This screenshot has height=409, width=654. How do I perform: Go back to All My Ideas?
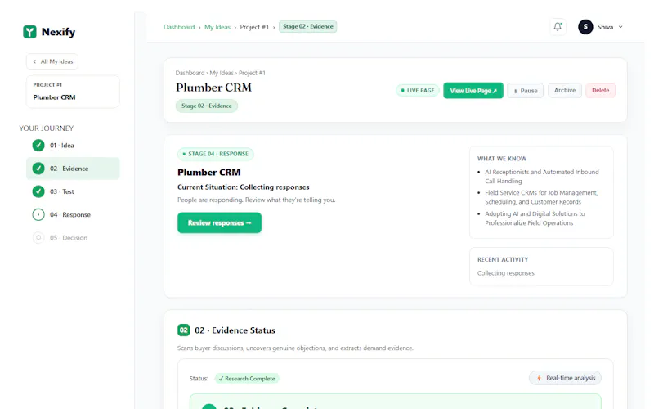[52, 61]
